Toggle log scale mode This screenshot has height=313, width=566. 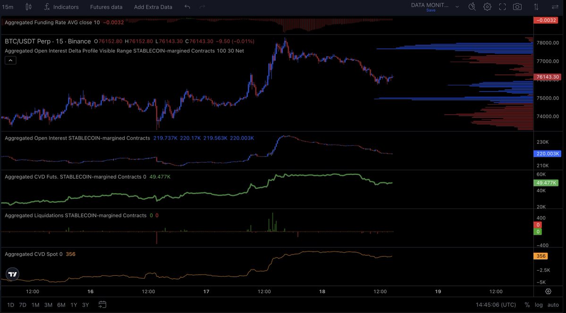click(539, 305)
